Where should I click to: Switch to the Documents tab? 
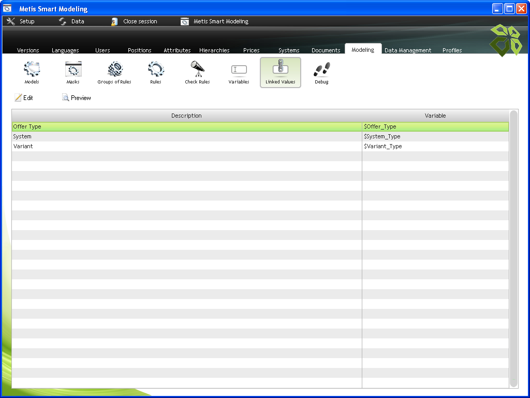tap(326, 50)
